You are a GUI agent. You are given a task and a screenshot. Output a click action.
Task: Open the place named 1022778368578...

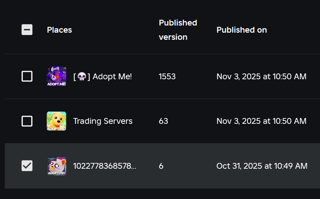[x=105, y=166]
